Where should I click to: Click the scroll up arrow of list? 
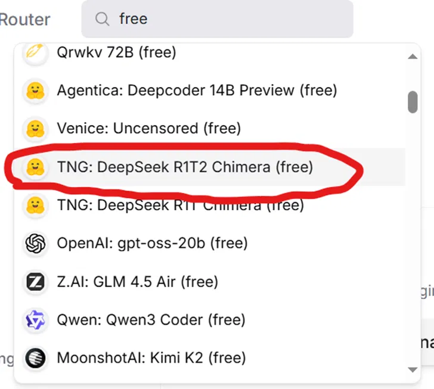pos(413,57)
